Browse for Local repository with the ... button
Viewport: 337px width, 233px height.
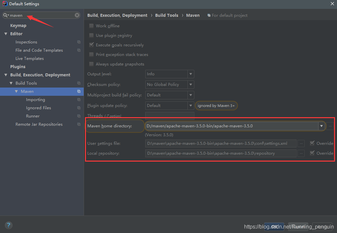click(301, 153)
